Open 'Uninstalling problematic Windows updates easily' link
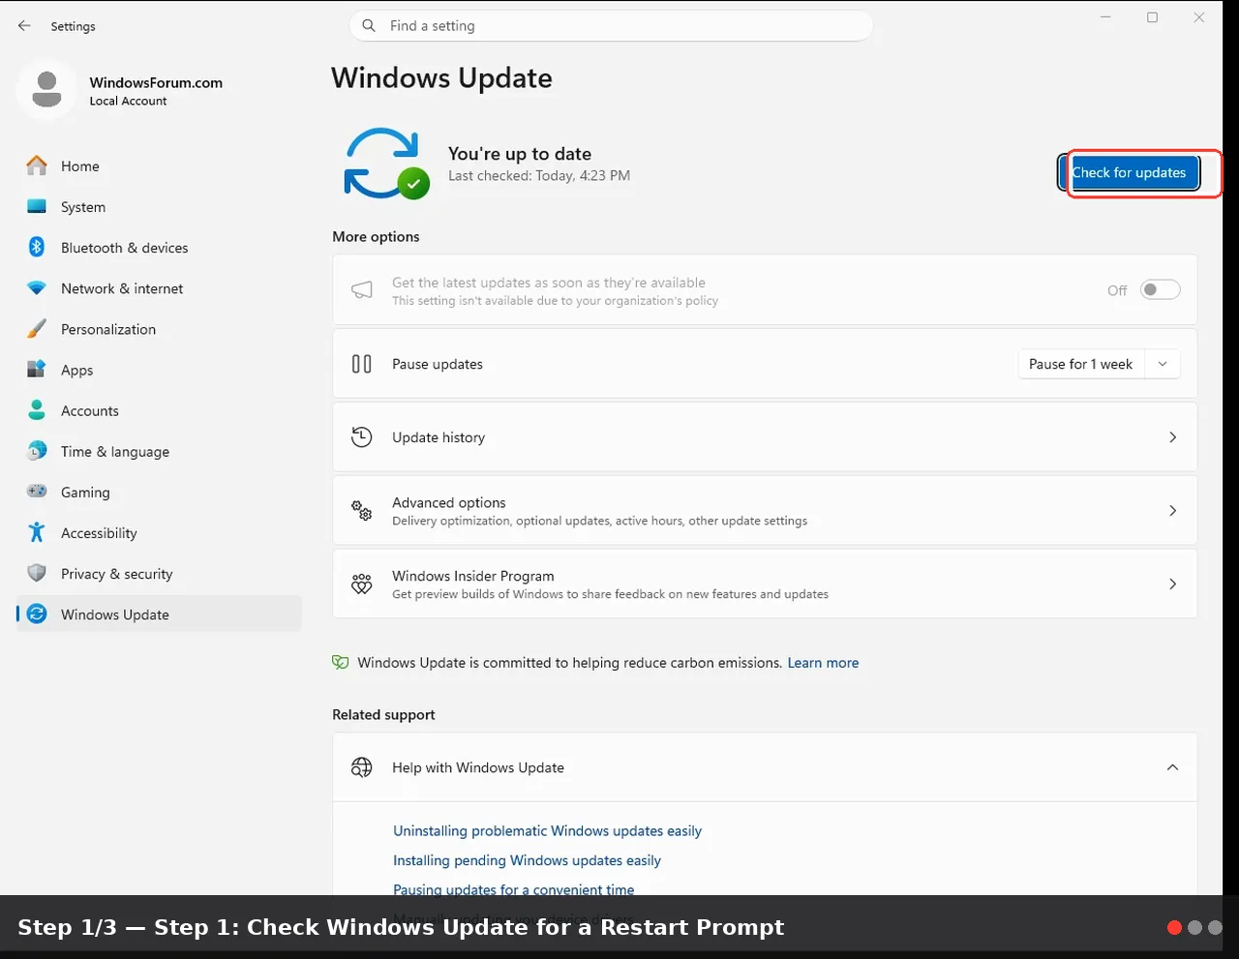 pos(547,831)
